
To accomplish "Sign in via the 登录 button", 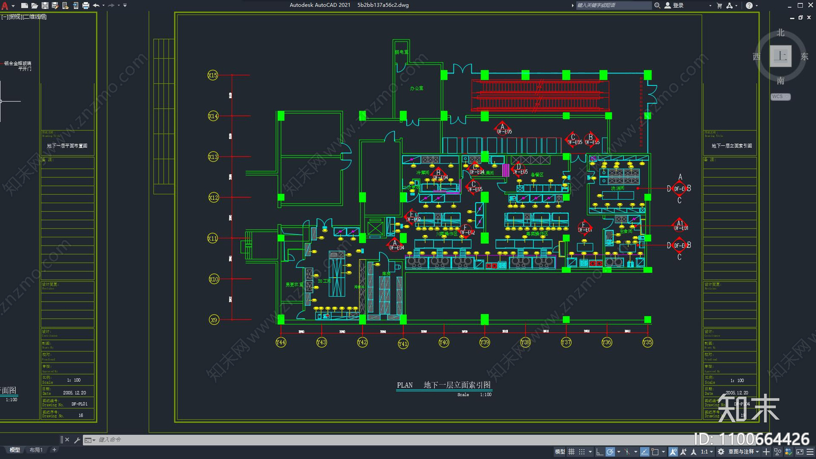I will (x=674, y=5).
